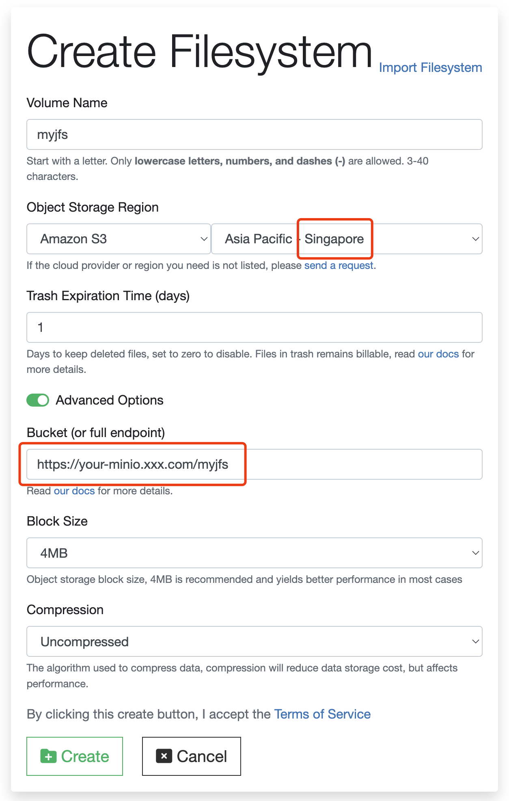
Task: Click the folder-plus icon on Create button
Action: click(x=48, y=756)
